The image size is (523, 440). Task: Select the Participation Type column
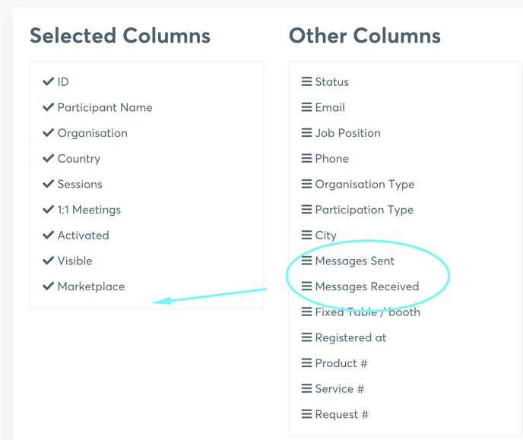click(364, 211)
